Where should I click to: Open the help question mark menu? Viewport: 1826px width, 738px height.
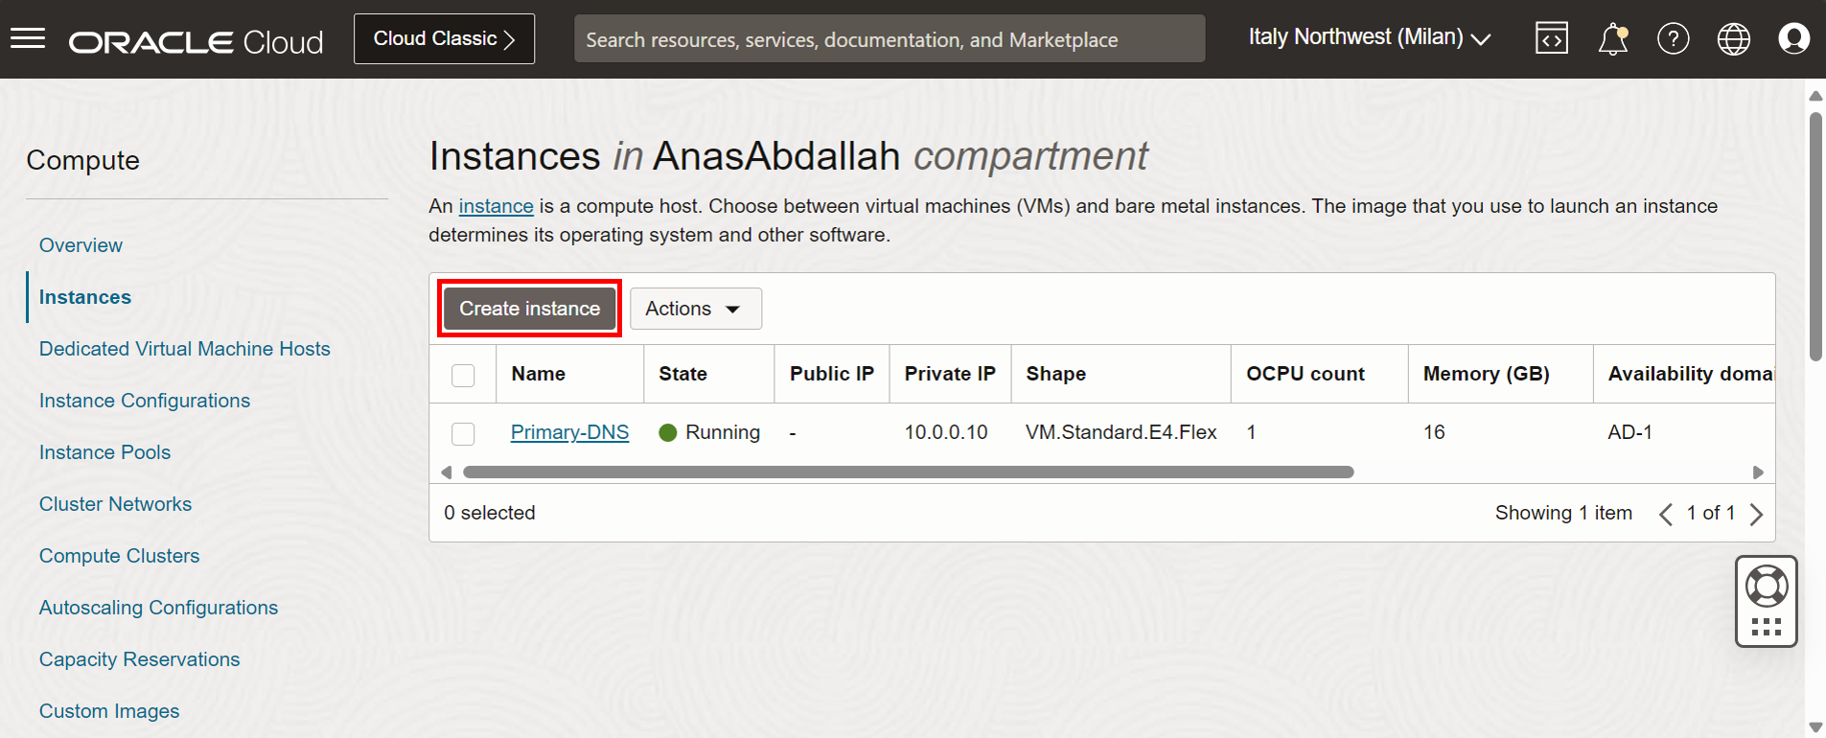point(1674,39)
